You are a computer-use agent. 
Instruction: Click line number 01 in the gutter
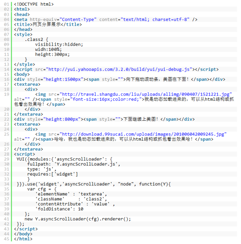[7, 4]
